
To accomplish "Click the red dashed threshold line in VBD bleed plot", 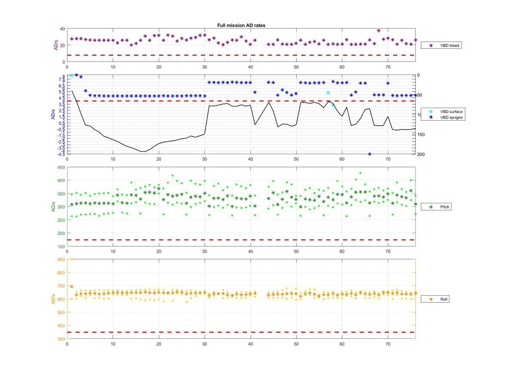I will tap(241, 55).
